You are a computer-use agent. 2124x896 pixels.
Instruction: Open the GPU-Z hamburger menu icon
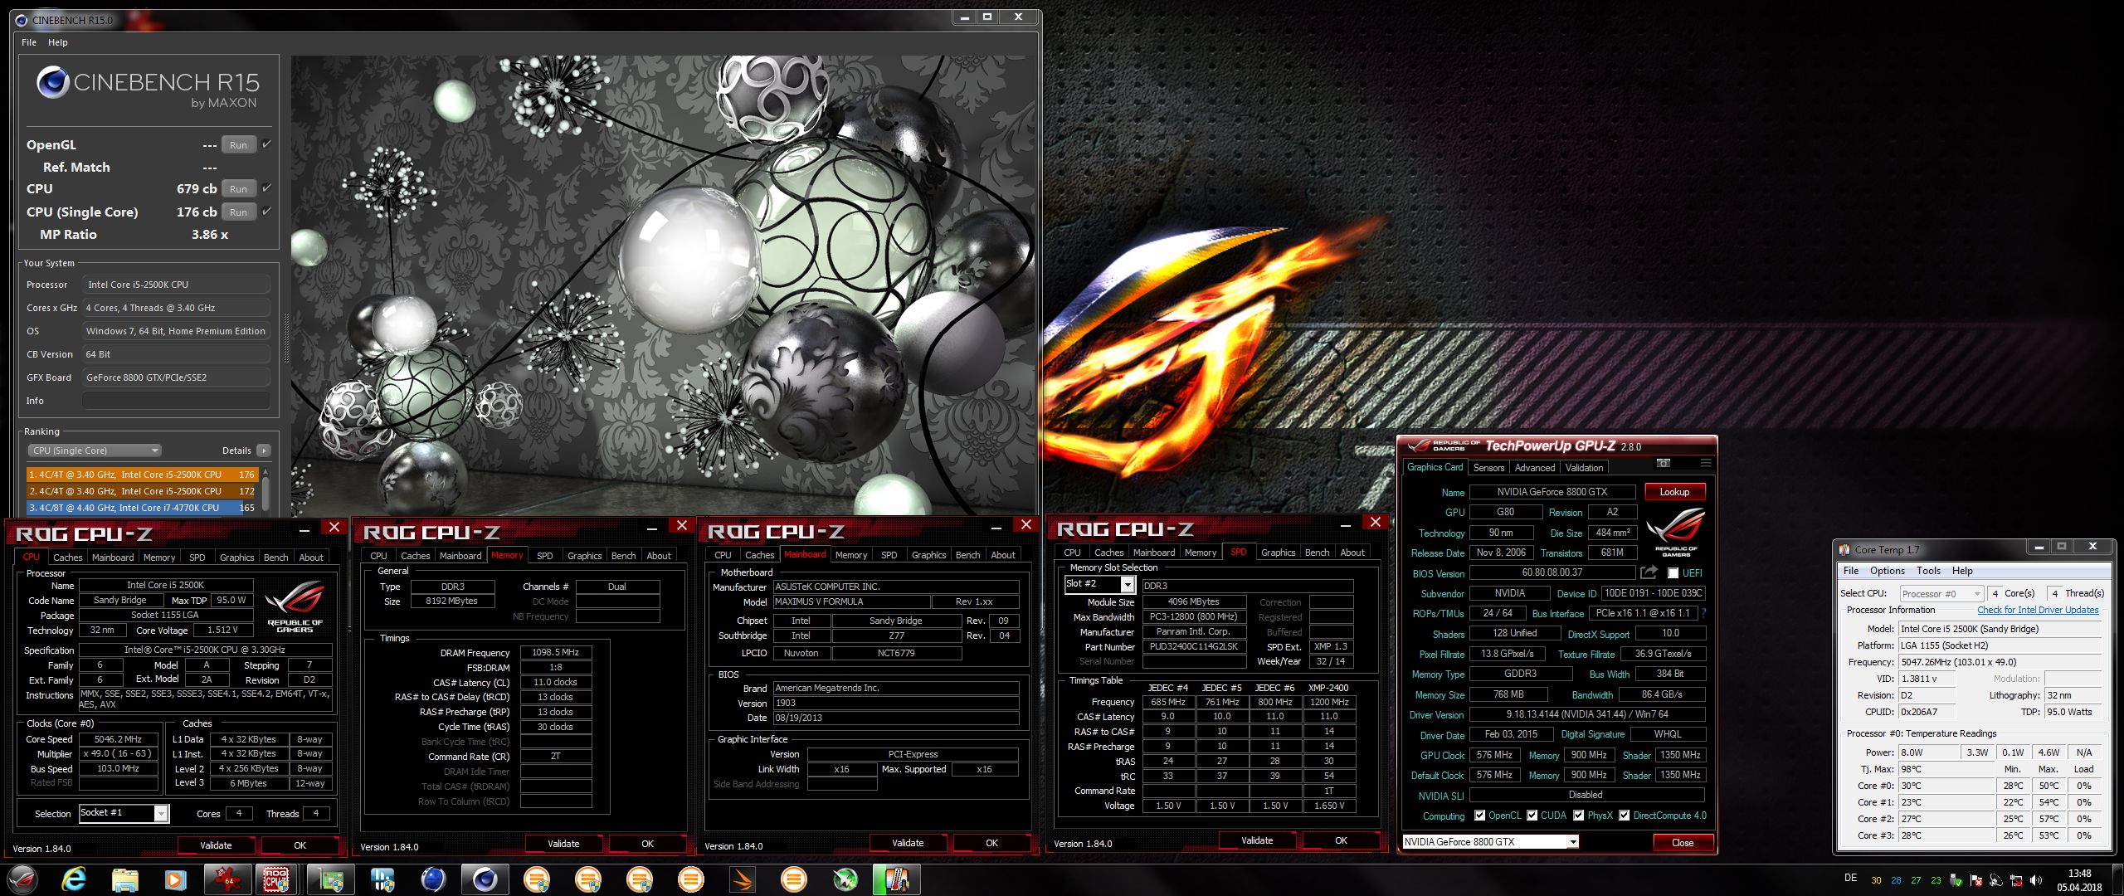pyautogui.click(x=1705, y=463)
